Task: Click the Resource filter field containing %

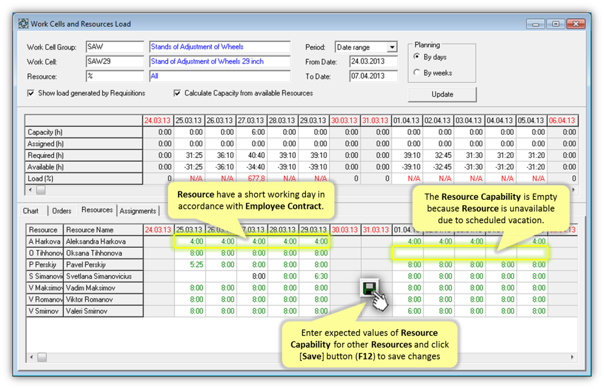Action: pyautogui.click(x=115, y=76)
